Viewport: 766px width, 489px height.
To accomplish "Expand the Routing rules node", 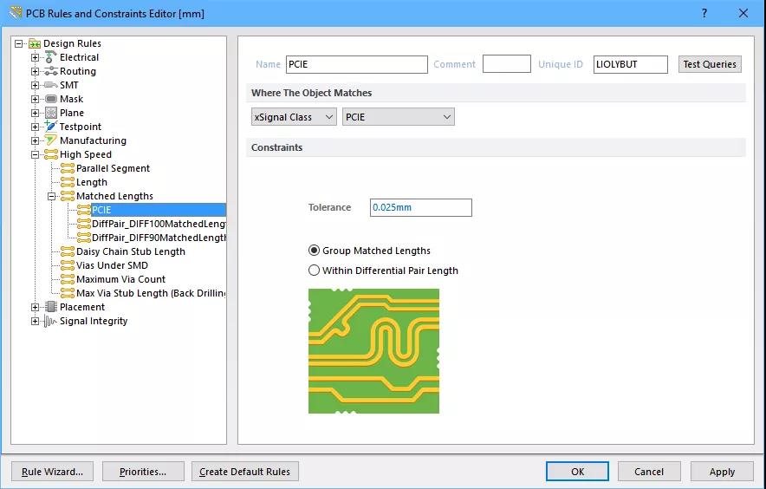I will 35,71.
